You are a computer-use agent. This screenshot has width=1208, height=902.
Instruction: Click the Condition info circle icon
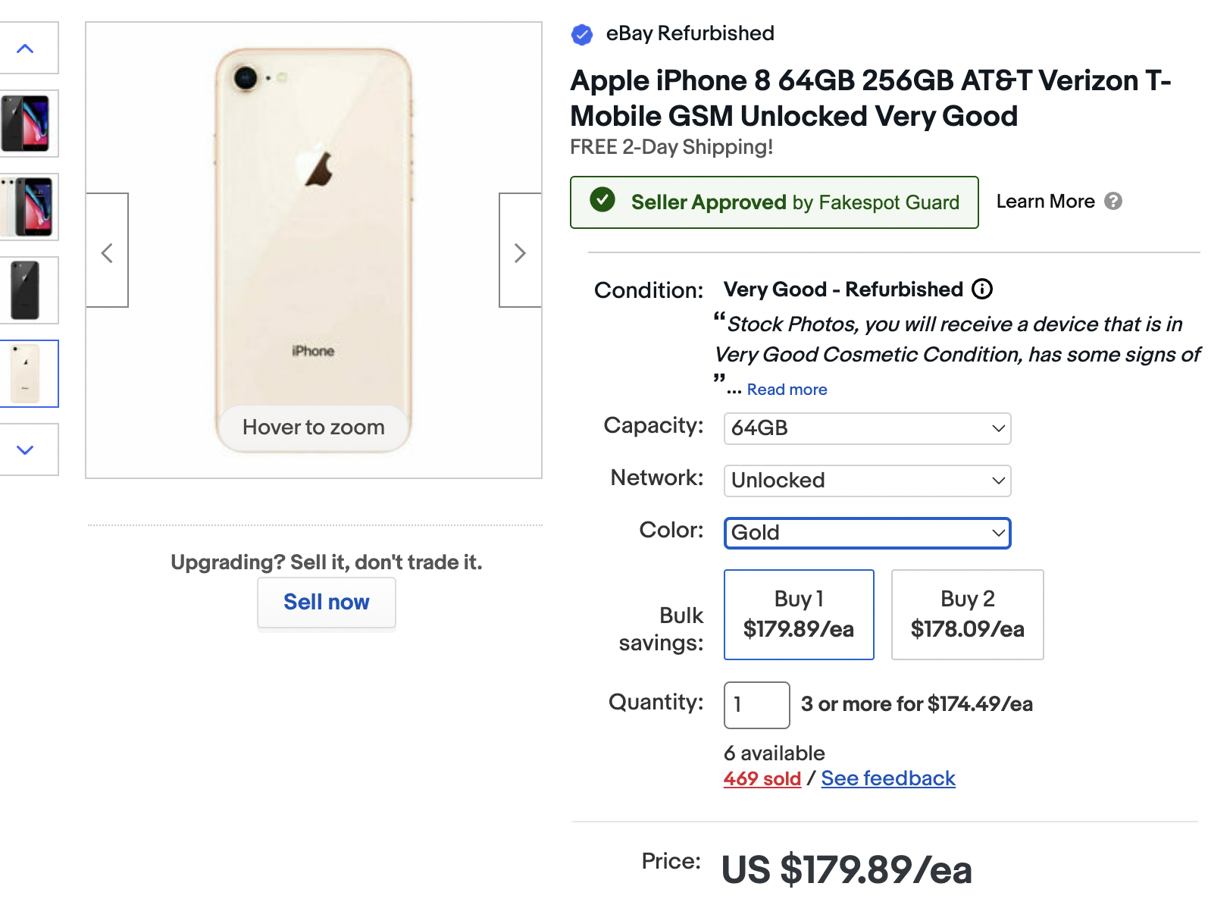pyautogui.click(x=982, y=289)
